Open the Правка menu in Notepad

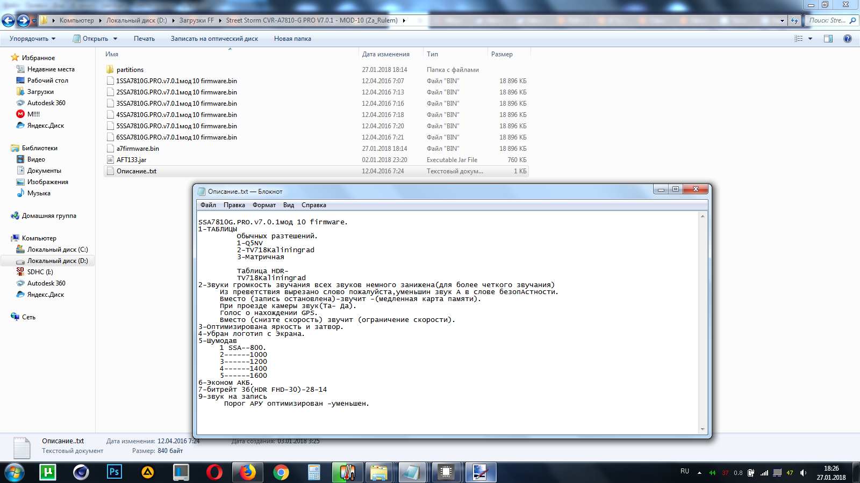point(234,205)
